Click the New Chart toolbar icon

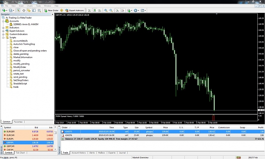(x=4, y=11)
